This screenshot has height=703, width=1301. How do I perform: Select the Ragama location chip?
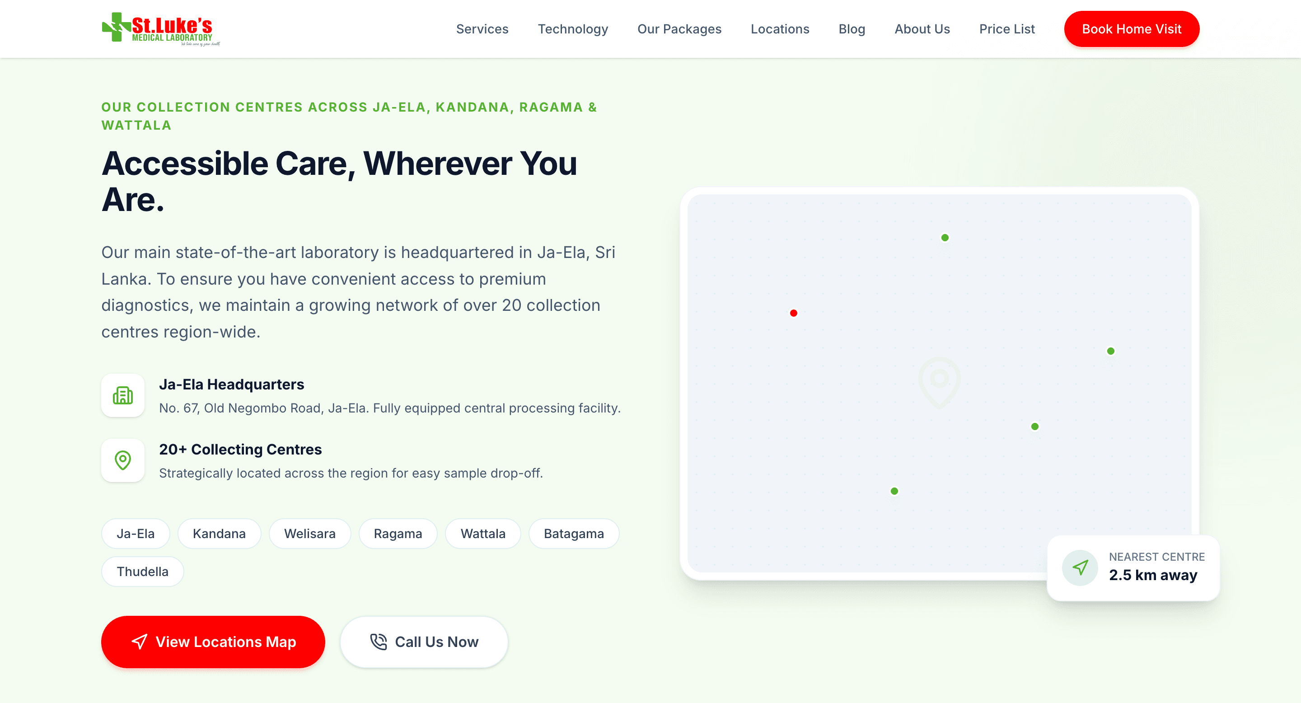[x=398, y=533]
